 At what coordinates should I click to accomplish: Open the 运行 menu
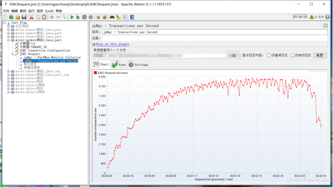coord(31,11)
